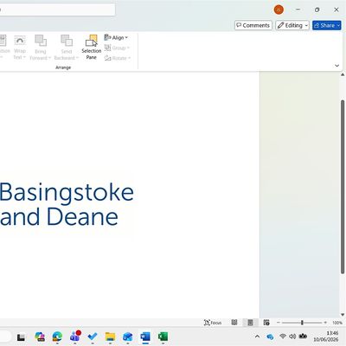346x346 pixels.
Task: Open Microsoft Edge from taskbar
Action: [x=57, y=336]
